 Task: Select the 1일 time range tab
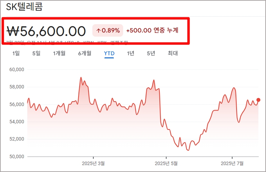click(x=16, y=54)
